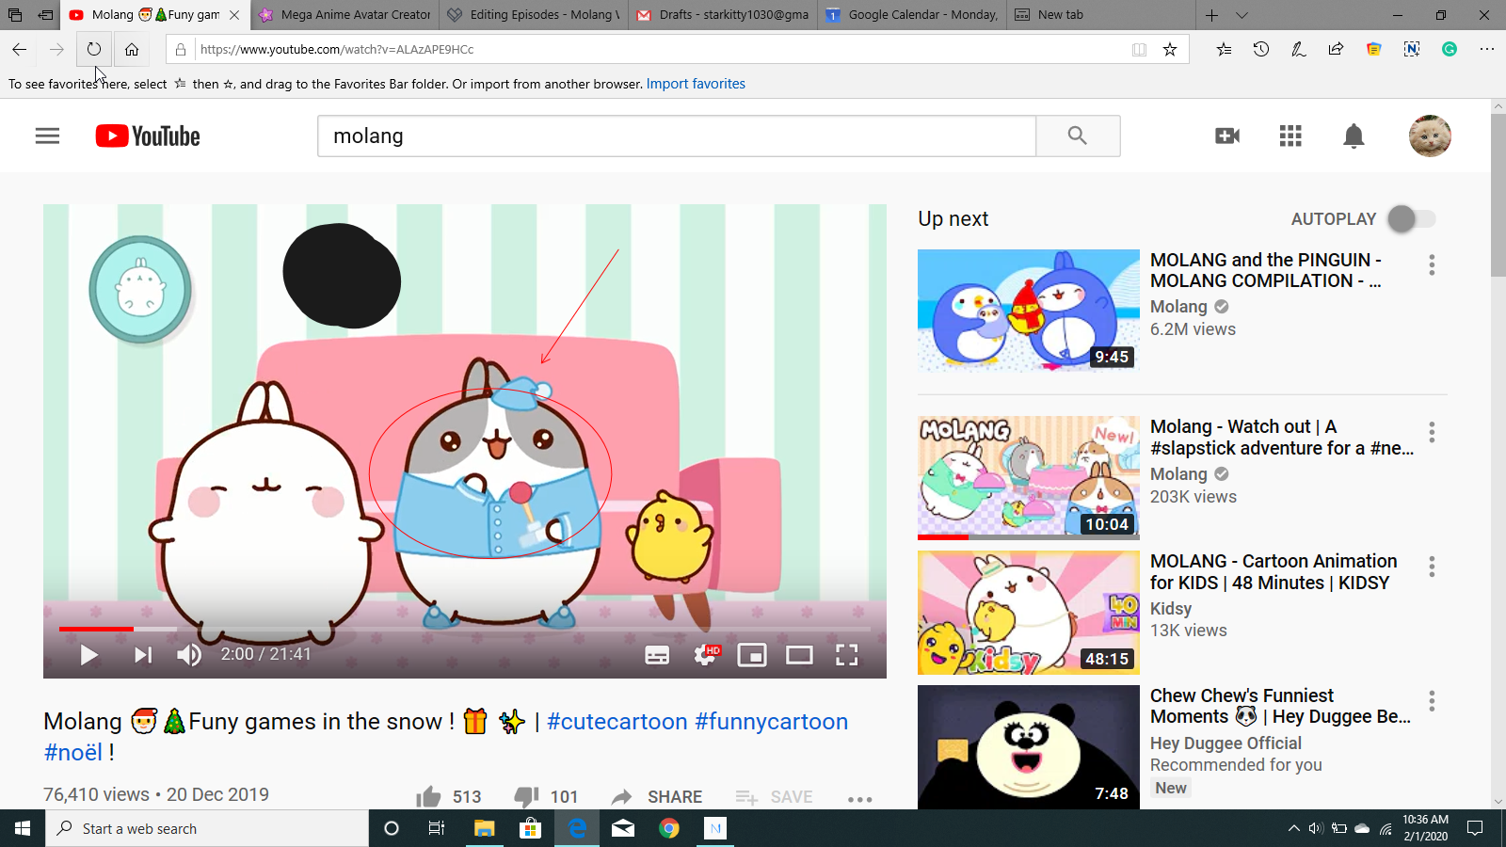Open options for Chew Chew's Funniest Moments
Viewport: 1506px width, 847px height.
coord(1432,701)
